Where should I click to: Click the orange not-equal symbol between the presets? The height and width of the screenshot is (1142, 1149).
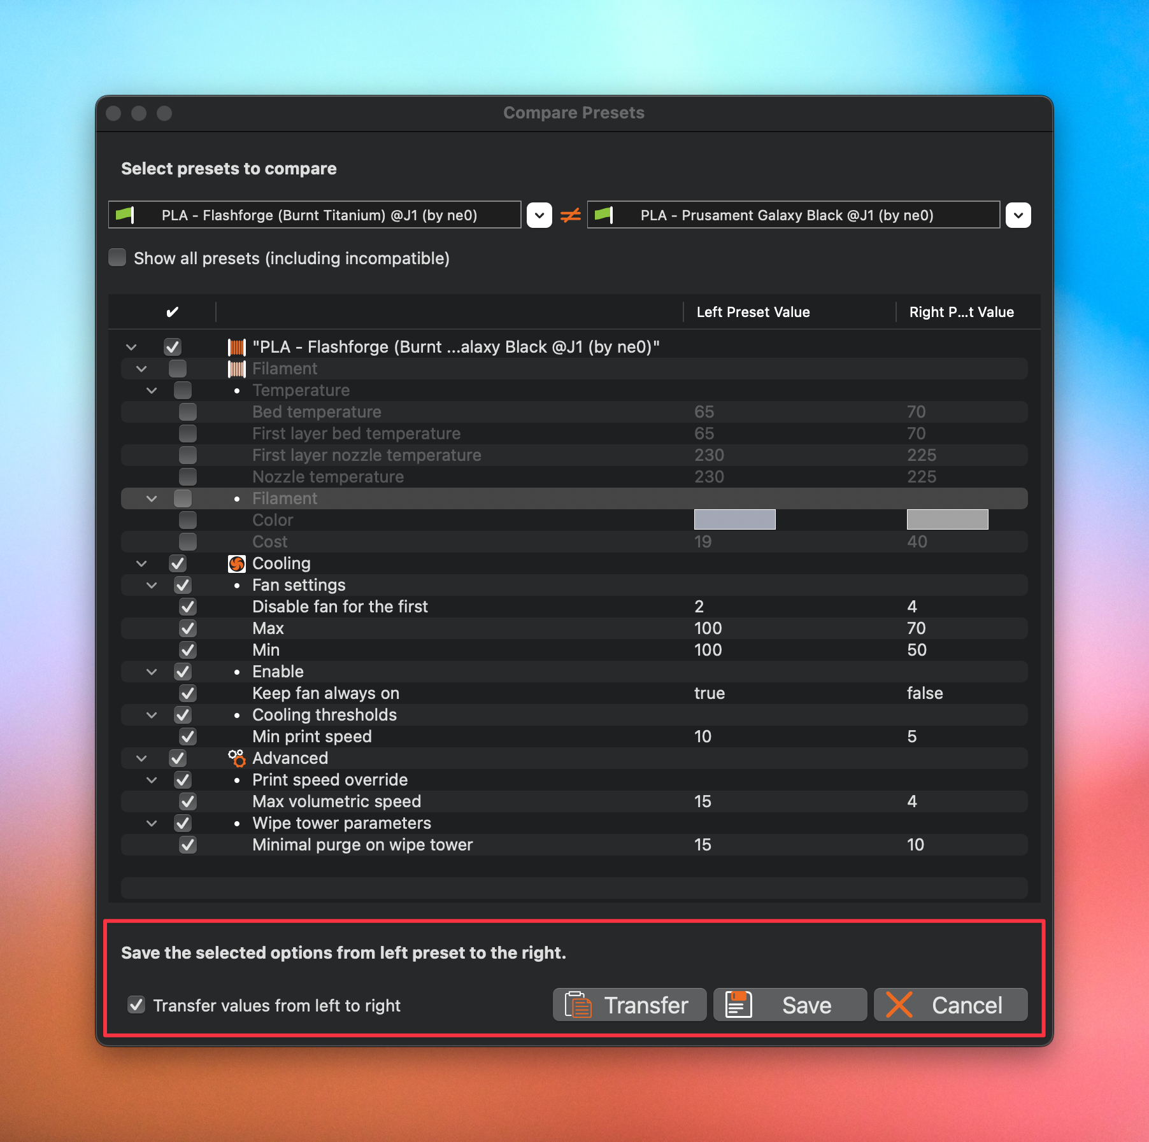(569, 215)
